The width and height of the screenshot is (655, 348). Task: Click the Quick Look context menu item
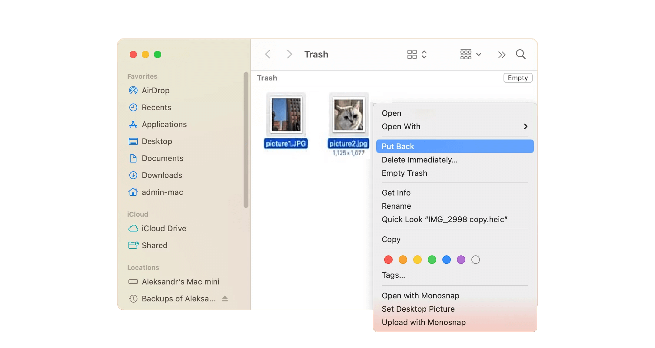coord(444,219)
